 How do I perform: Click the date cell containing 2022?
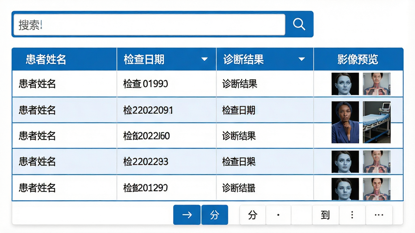click(167, 136)
